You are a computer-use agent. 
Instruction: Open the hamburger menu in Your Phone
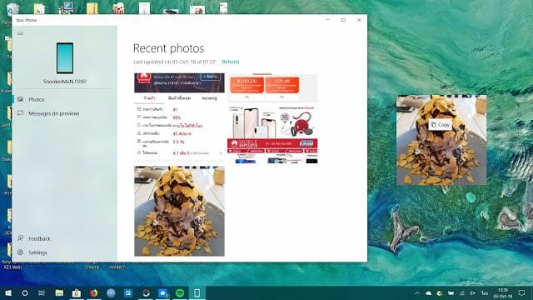tap(20, 33)
